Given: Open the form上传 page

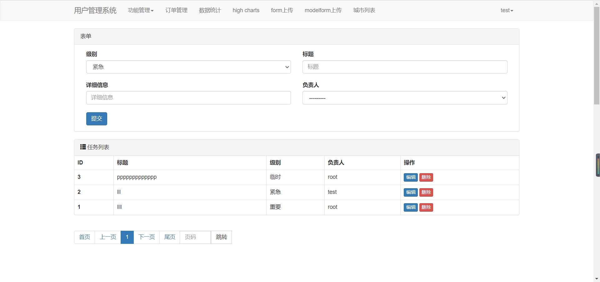Looking at the screenshot, I should pyautogui.click(x=282, y=10).
